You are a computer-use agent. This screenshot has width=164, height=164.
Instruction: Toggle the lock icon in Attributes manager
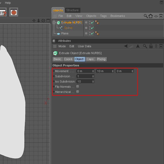151,46
